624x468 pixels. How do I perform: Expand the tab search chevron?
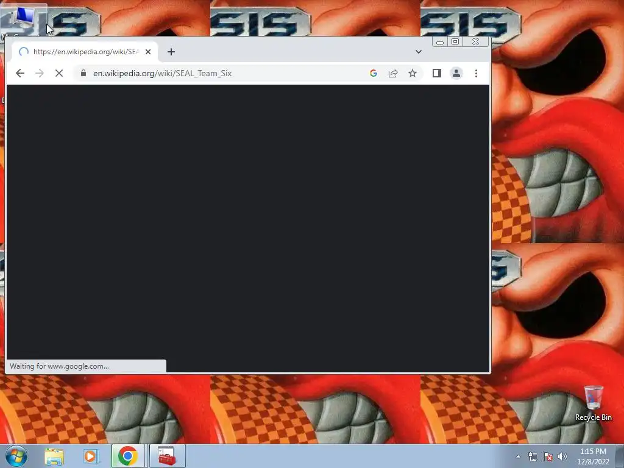coord(418,52)
